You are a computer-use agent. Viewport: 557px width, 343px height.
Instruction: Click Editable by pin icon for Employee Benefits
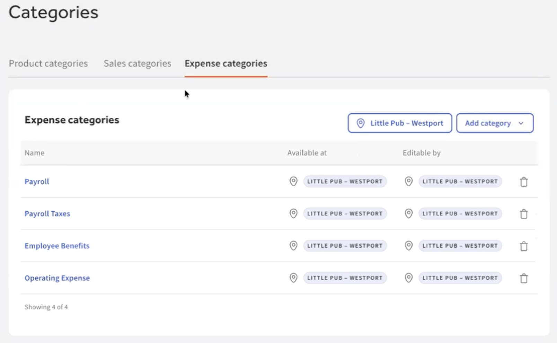pos(409,245)
